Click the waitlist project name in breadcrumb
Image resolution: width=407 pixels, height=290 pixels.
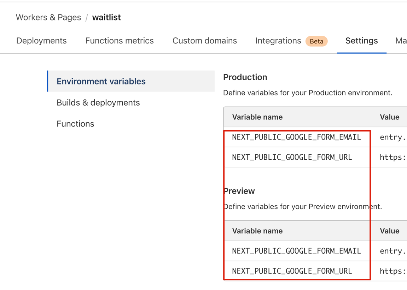[x=106, y=17]
